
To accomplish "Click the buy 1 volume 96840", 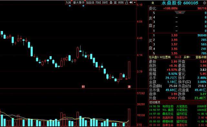I will [202, 35].
